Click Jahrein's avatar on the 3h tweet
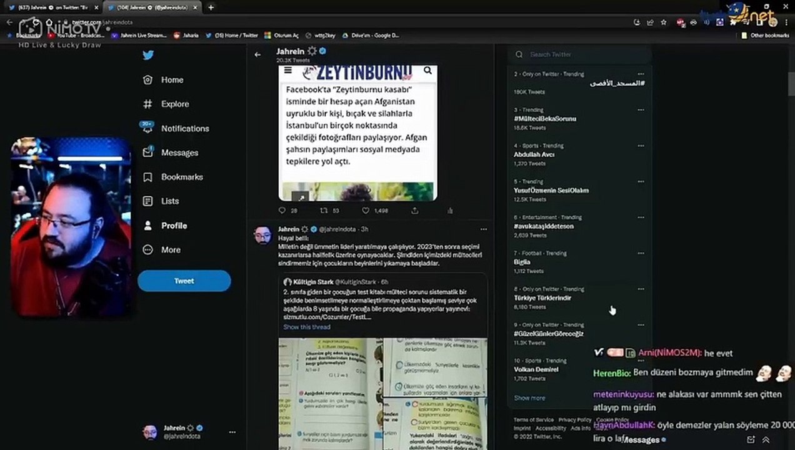 point(263,236)
